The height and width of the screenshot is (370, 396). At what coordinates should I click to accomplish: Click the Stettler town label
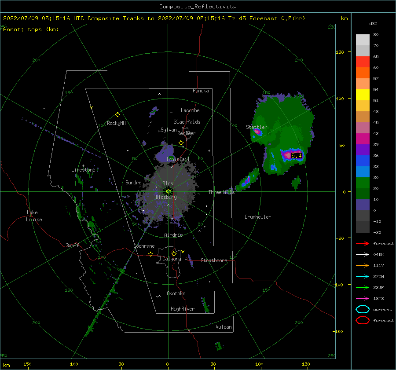[x=257, y=127]
